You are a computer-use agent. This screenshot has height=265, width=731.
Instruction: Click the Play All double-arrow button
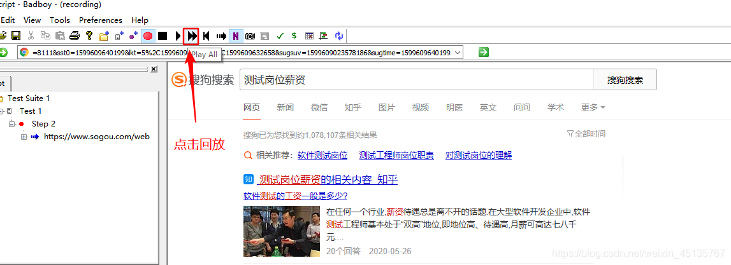(x=192, y=36)
